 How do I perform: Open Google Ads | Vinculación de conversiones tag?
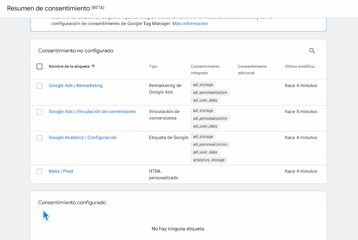point(92,111)
